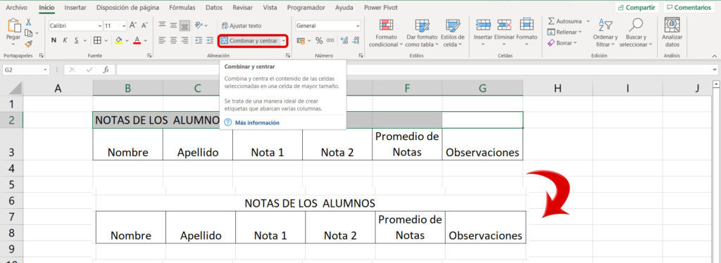Image resolution: width=721 pixels, height=263 pixels.
Task: Apply thousands separator (000) style
Action: pyautogui.click(x=330, y=40)
